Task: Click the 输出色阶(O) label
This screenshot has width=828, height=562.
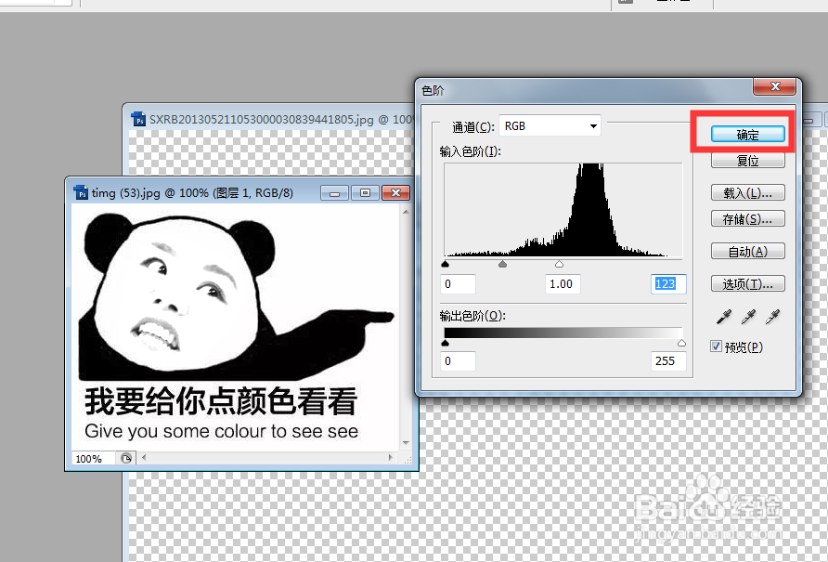Action: coord(472,316)
